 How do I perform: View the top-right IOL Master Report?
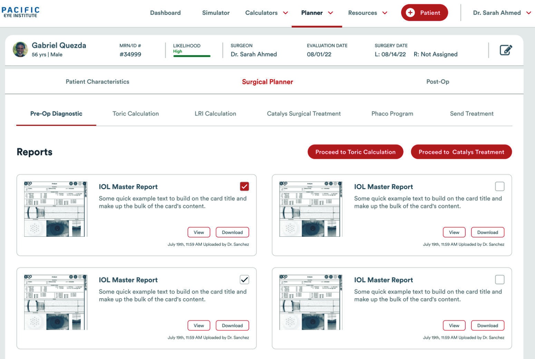point(454,232)
